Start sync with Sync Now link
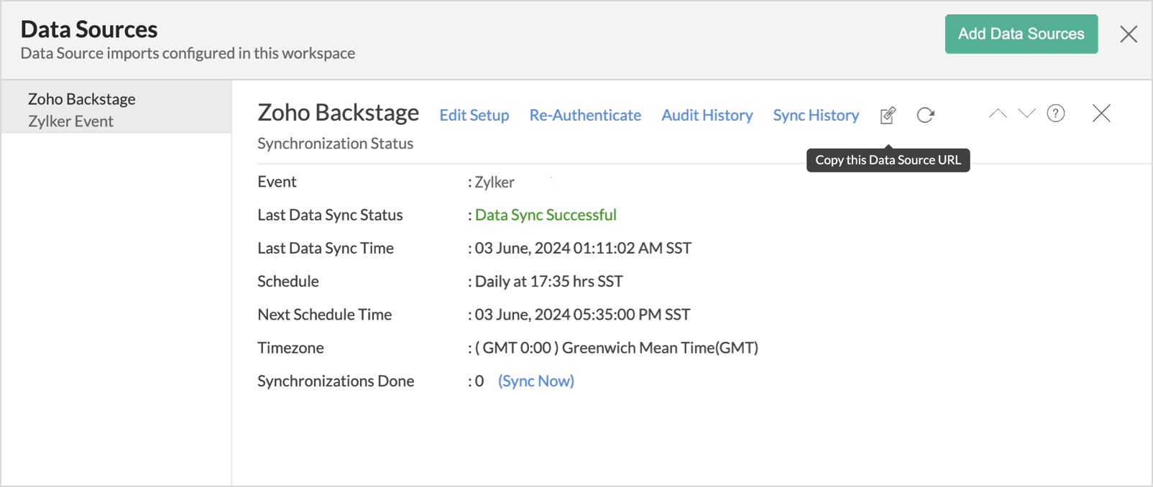The width and height of the screenshot is (1153, 487). [536, 381]
